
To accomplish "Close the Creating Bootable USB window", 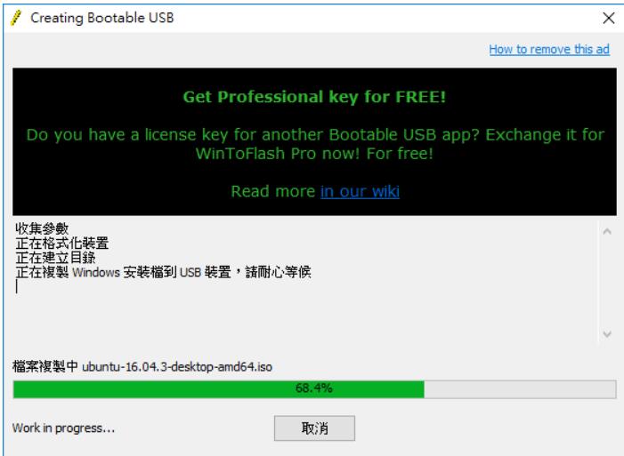I will [x=608, y=18].
